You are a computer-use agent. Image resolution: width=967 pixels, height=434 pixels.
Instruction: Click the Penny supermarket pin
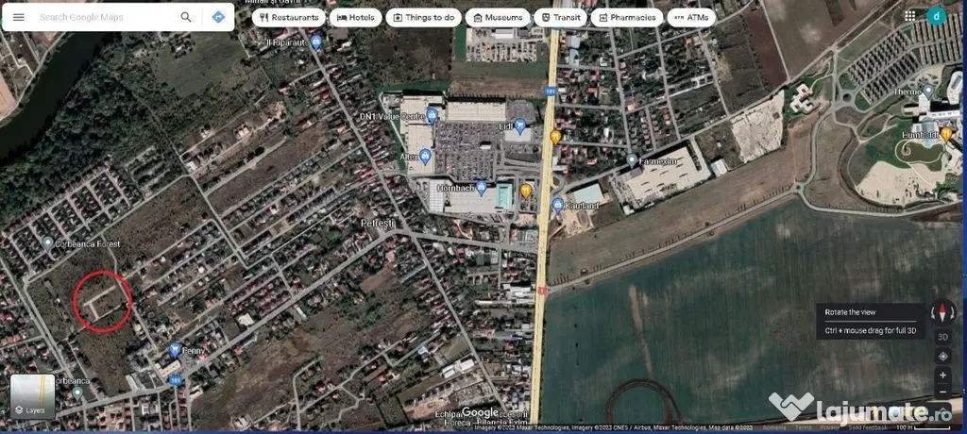tap(175, 349)
